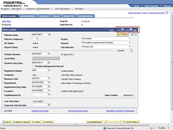Open the Help link
The width and height of the screenshot is (173, 130).
tap(144, 13)
